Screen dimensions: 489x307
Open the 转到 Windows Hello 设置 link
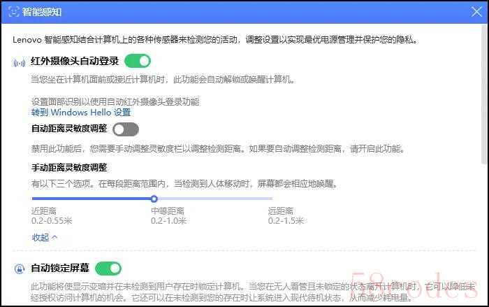[x=81, y=112]
